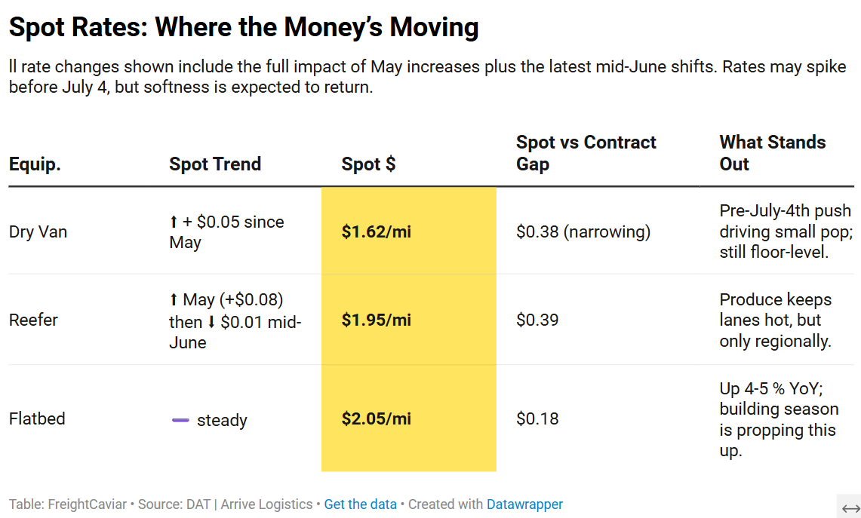The width and height of the screenshot is (861, 518).
Task: Click the Spot Trend column header
Action: (x=215, y=164)
